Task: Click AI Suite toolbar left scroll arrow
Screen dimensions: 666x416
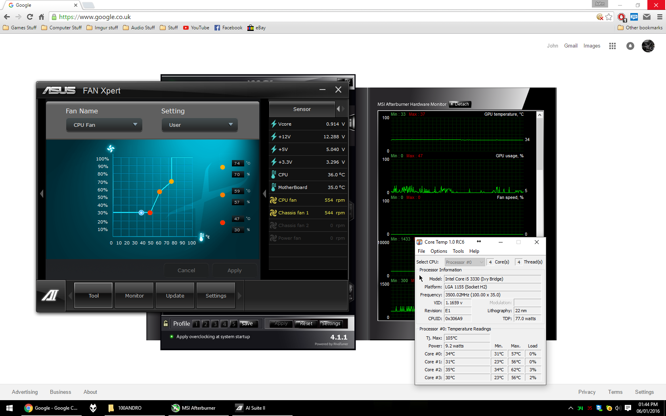Action: [70, 296]
